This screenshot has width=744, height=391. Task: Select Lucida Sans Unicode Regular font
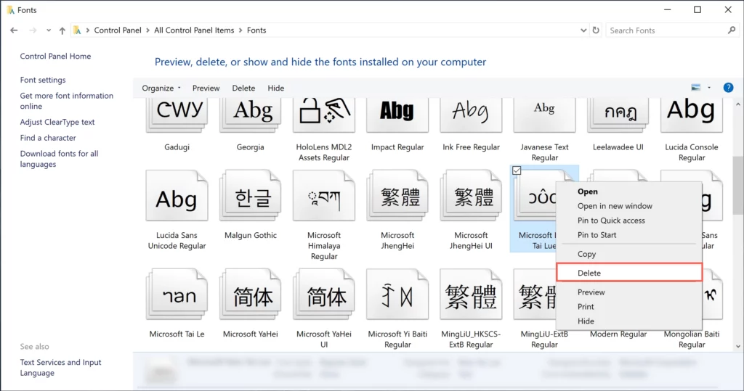[x=177, y=196]
